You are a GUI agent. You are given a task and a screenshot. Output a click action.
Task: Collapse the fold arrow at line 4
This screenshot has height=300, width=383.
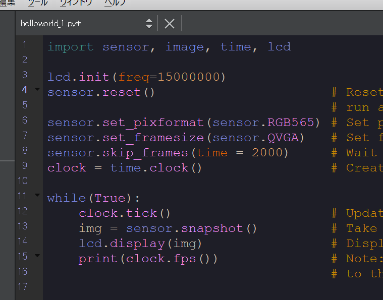[x=37, y=90]
